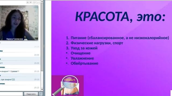Click the slide title 'КРАСОТА, это:'
The image size is (172, 96).
[120, 17]
